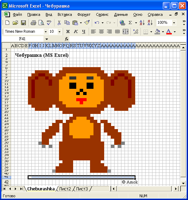Switch to the Лист3 sheet tab

click(82, 189)
